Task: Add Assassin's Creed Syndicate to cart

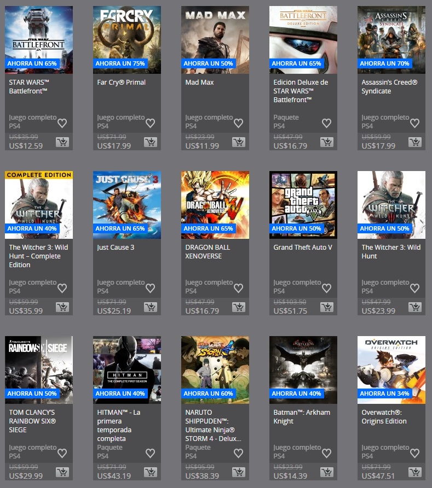Action: coord(414,143)
